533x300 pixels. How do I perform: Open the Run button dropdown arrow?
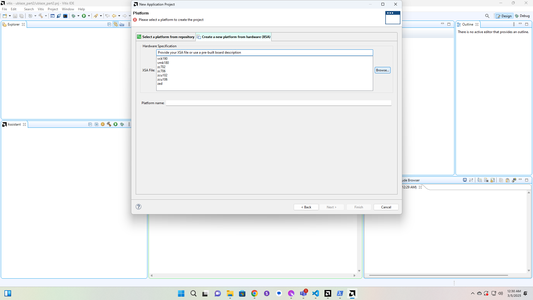click(x=89, y=16)
